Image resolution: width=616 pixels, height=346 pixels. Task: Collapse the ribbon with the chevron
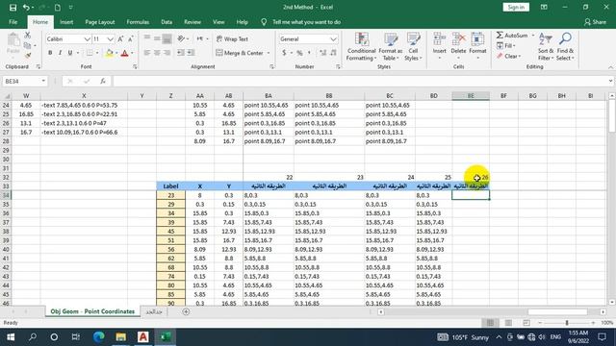tap(611, 67)
